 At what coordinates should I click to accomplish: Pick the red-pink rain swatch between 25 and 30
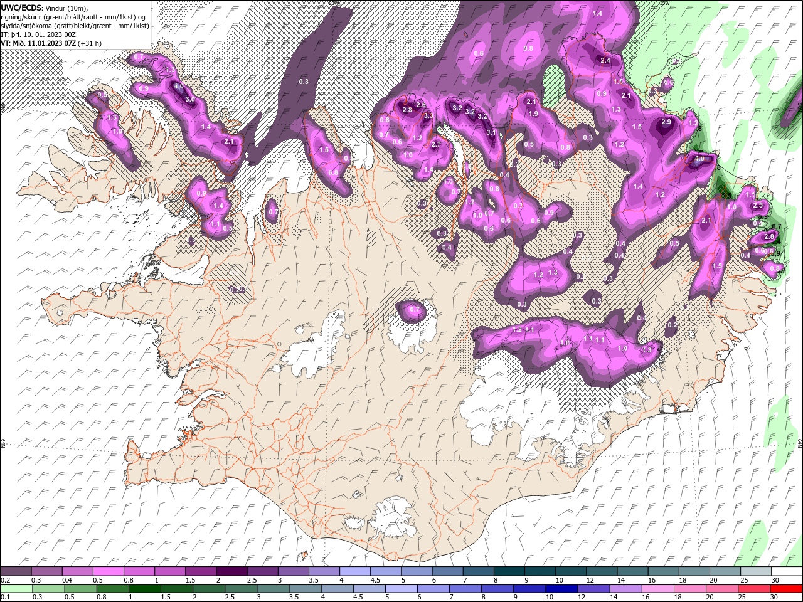754,589
